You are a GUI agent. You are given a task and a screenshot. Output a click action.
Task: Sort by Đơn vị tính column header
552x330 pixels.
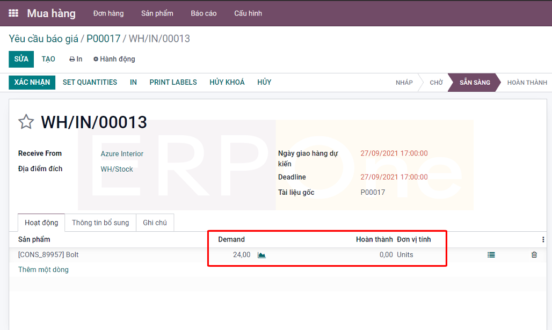point(414,239)
